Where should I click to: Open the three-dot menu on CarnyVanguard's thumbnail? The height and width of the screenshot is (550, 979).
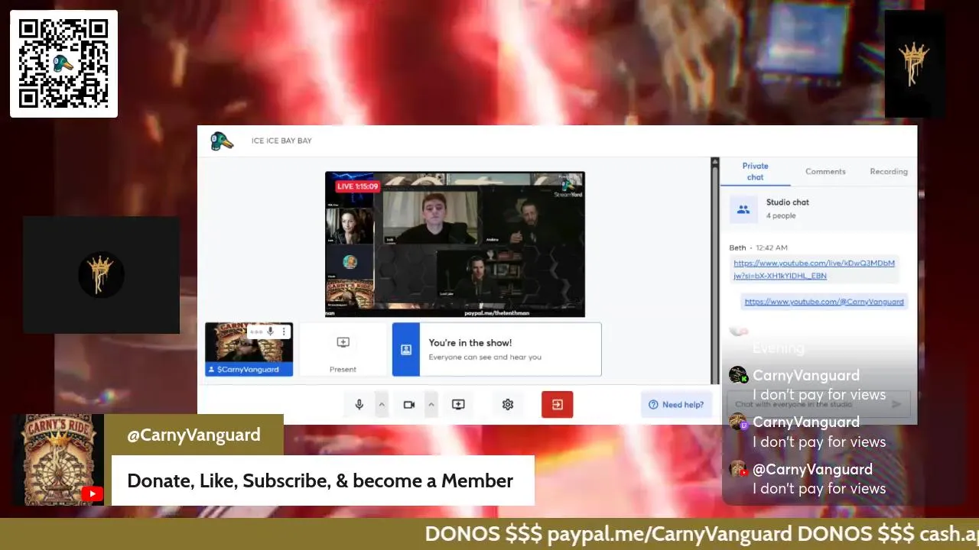pos(284,332)
